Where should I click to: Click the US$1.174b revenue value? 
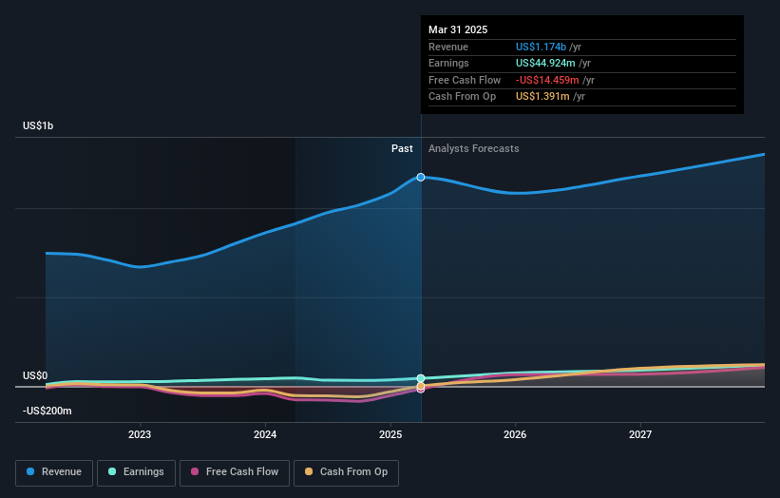click(x=541, y=47)
